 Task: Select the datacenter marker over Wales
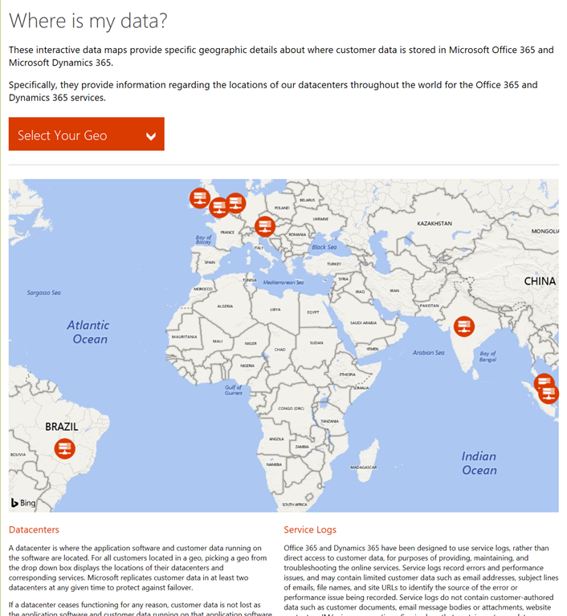point(218,208)
